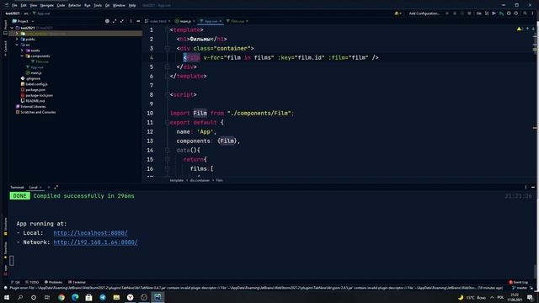Open Chrome from the Windows taskbar
Image resolution: width=539 pixels, height=303 pixels.
coord(61,297)
